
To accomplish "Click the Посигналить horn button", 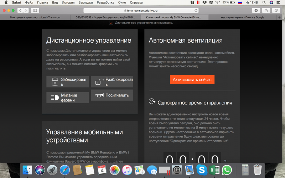I will 112,95.
